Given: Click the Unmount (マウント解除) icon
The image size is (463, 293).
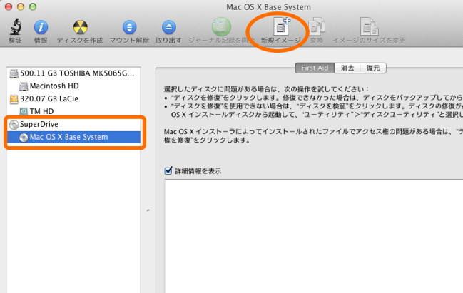Looking at the screenshot, I should pos(129,27).
